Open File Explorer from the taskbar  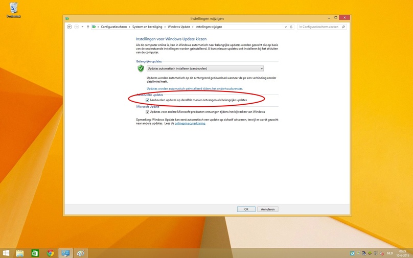point(20,253)
